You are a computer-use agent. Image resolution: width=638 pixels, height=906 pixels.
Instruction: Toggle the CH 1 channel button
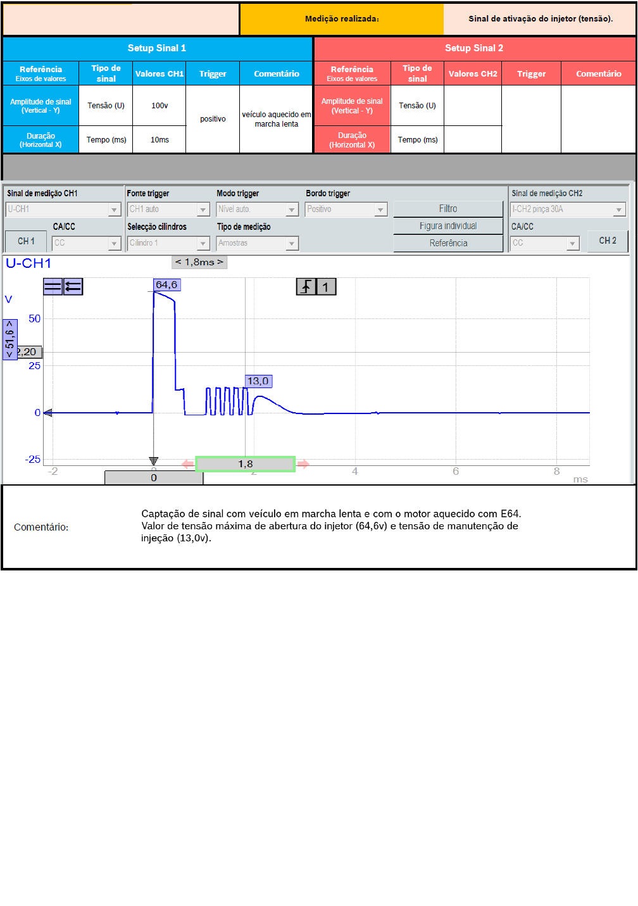point(26,241)
